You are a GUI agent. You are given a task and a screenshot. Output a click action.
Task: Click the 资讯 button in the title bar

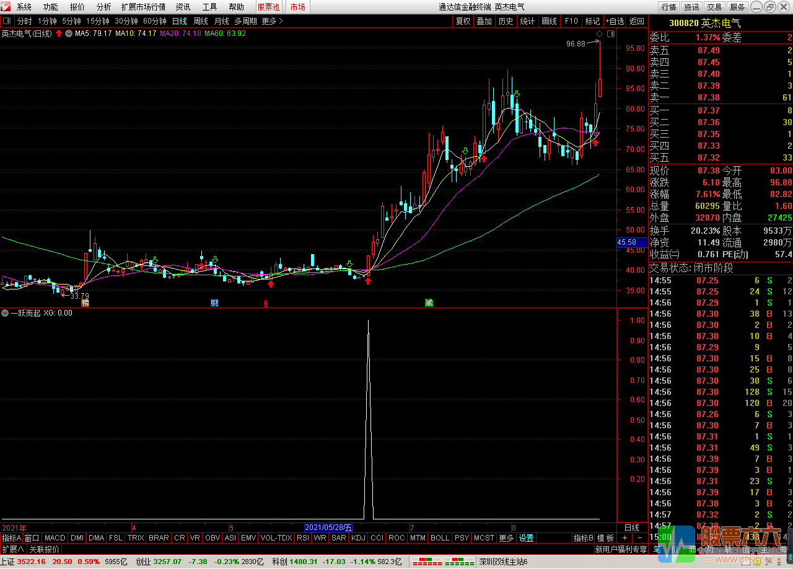(691, 7)
